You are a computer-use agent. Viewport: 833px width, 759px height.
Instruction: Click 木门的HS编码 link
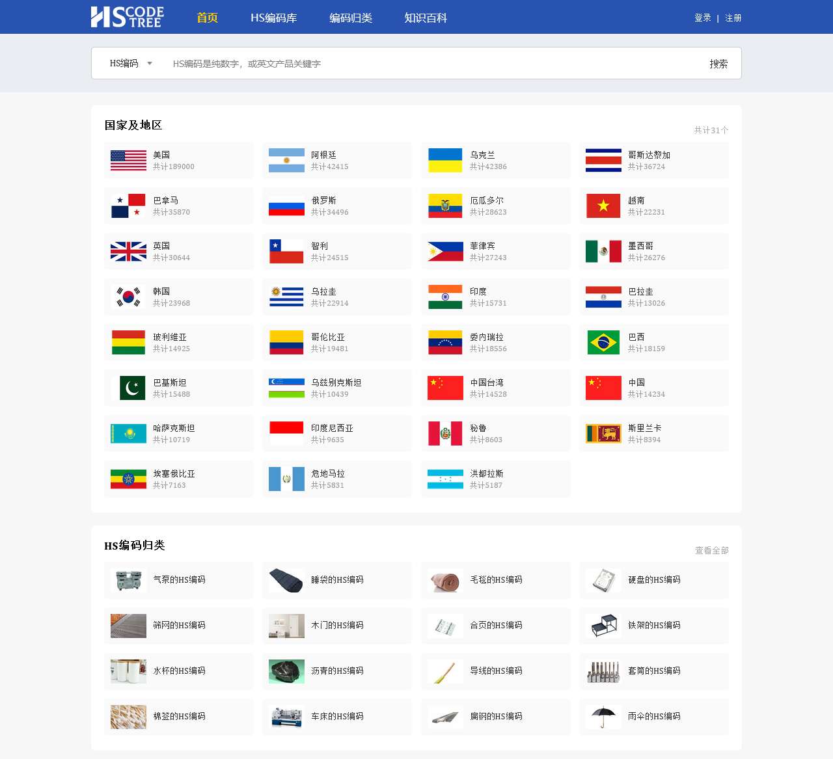[337, 625]
